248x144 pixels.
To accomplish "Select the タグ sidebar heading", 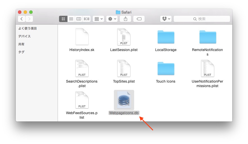I will point(21,52).
